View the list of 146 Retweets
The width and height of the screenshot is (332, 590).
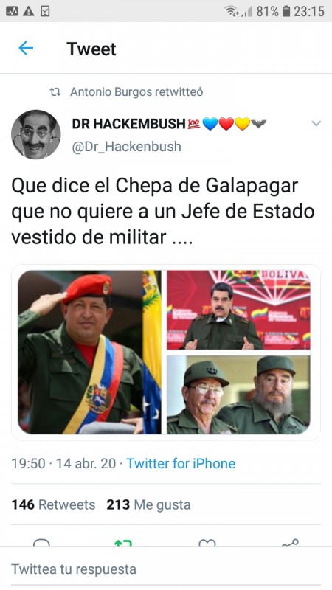pyautogui.click(x=53, y=504)
